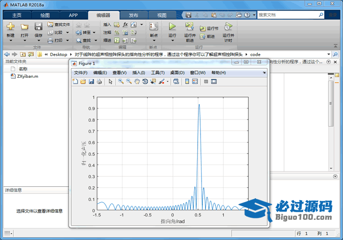Click Run and Time (运行并计时) icon
The image size is (343, 240).
(228, 26)
